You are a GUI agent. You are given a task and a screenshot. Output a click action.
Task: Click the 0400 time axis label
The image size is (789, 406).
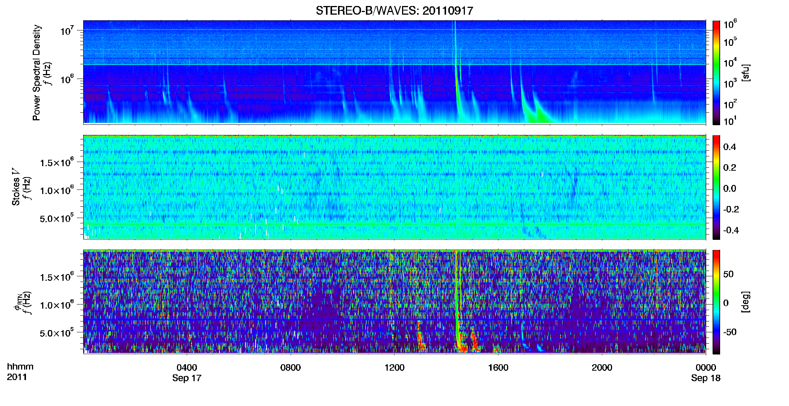[x=187, y=367]
